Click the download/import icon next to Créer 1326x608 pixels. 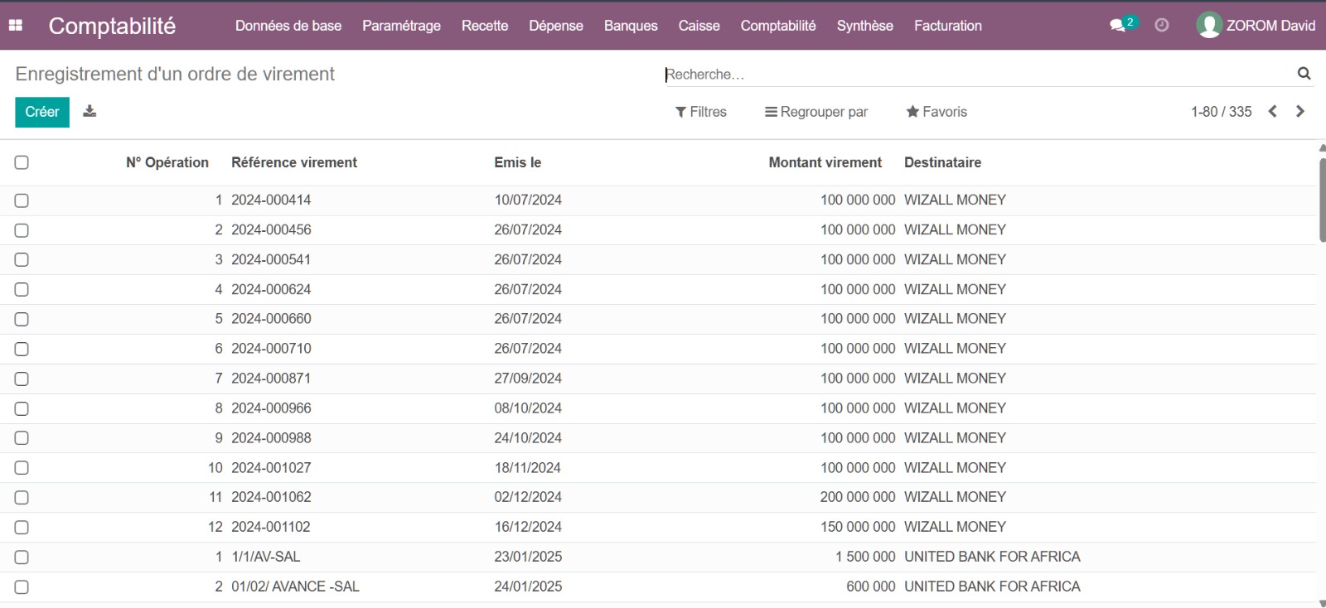[90, 111]
